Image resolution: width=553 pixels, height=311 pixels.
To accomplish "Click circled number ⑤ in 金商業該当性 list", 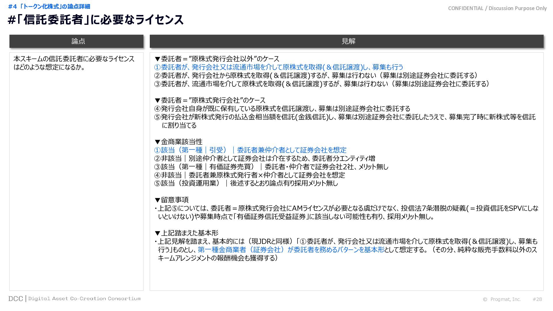I will point(157,183).
